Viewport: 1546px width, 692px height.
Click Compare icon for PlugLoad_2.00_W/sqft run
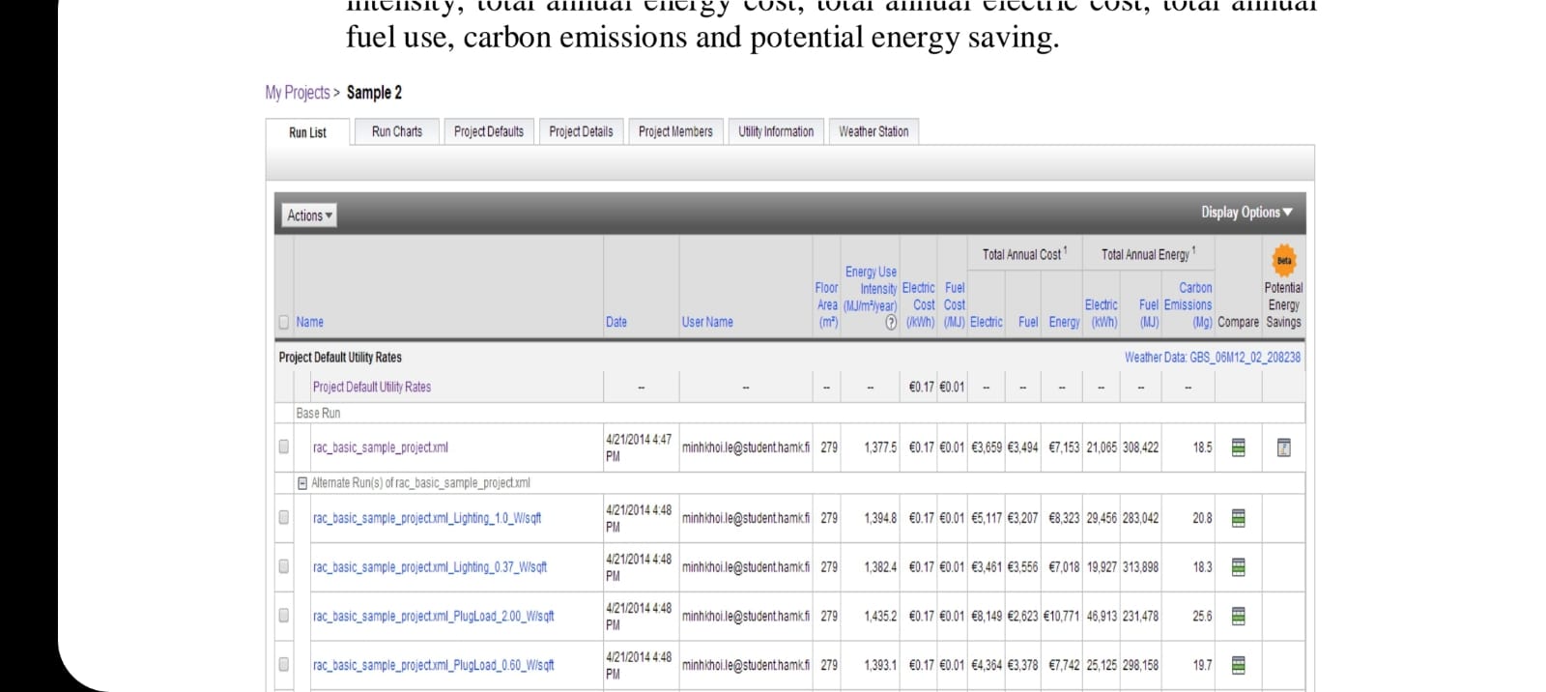click(1238, 616)
